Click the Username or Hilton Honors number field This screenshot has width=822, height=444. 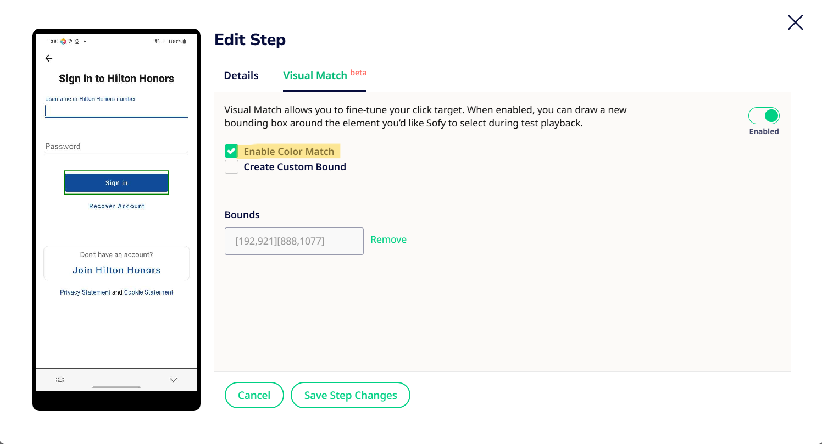tap(116, 111)
